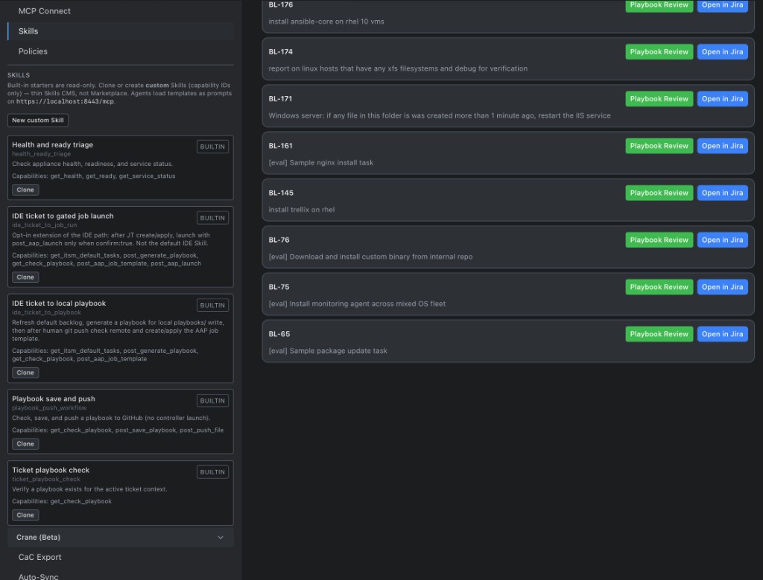Clone the IDE ticket to local playbook skill
Image resolution: width=763 pixels, height=580 pixels.
pos(25,372)
